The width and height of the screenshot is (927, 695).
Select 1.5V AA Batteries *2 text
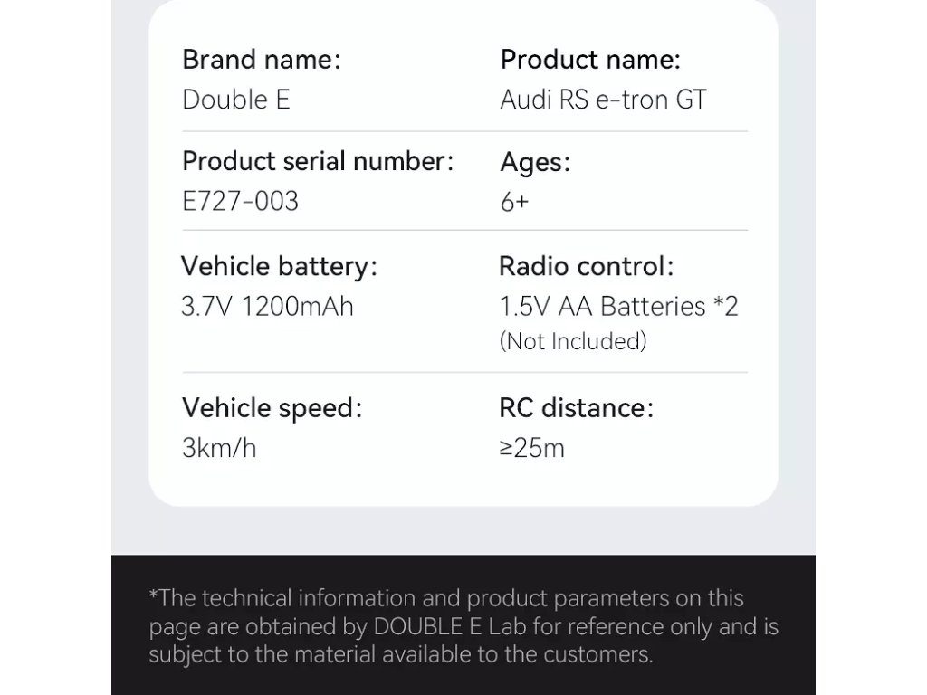coord(618,306)
